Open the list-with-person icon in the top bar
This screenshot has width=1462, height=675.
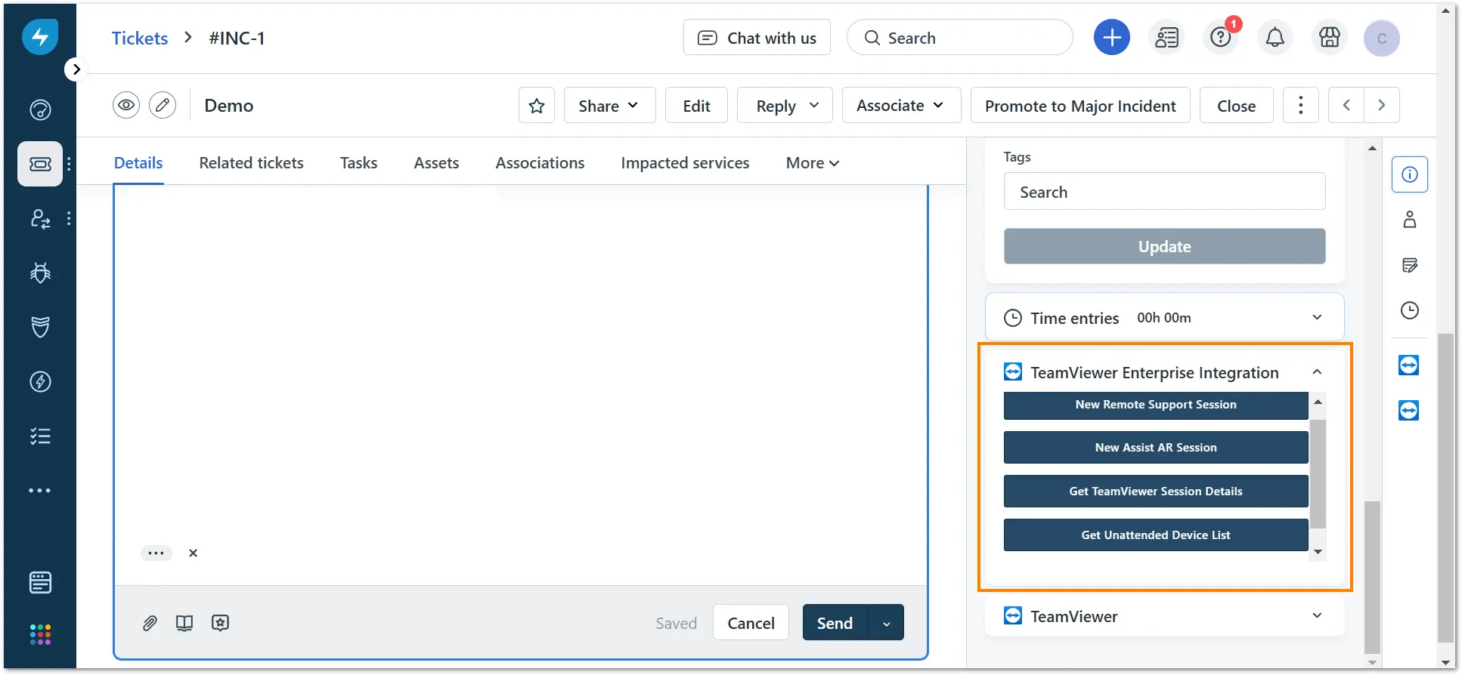pyautogui.click(x=1166, y=38)
